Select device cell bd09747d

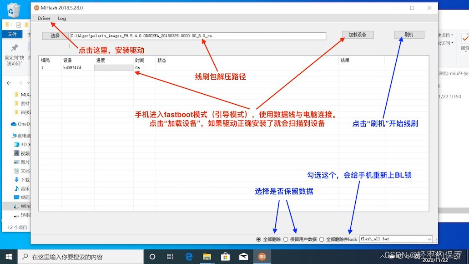pyautogui.click(x=72, y=68)
